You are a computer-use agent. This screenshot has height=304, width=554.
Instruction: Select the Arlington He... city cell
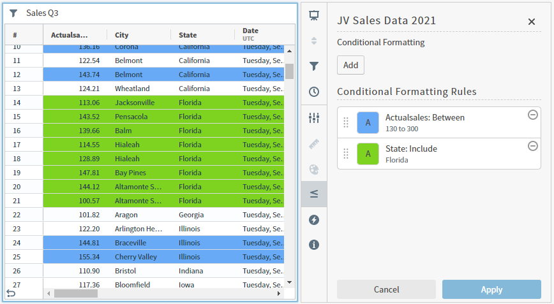[x=139, y=229]
